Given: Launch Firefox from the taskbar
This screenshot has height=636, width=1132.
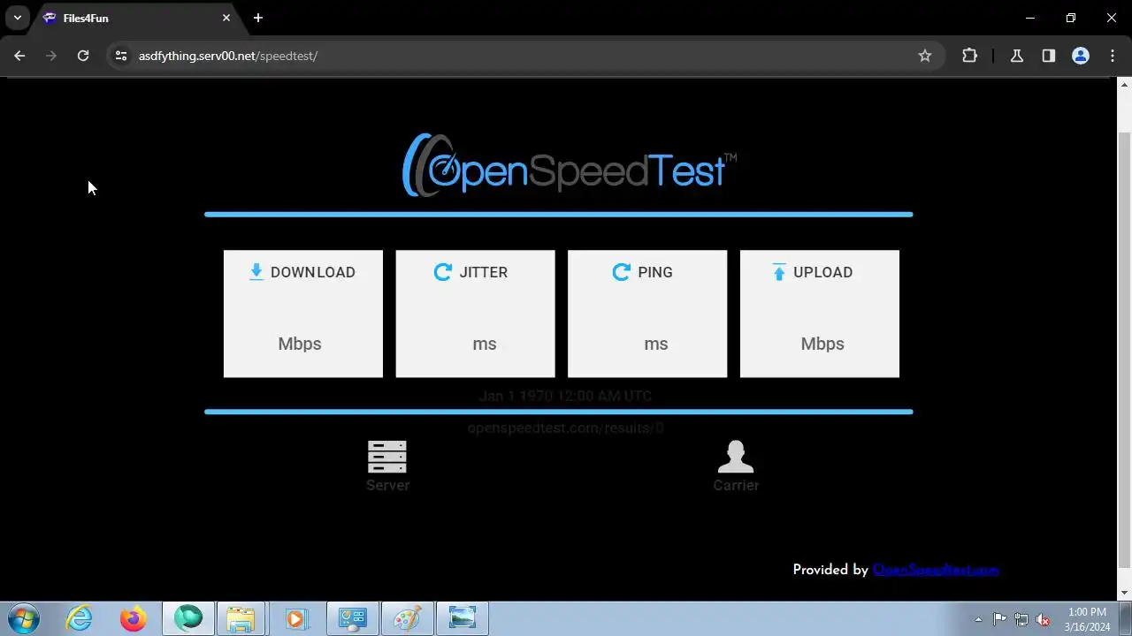Looking at the screenshot, I should click(x=134, y=618).
